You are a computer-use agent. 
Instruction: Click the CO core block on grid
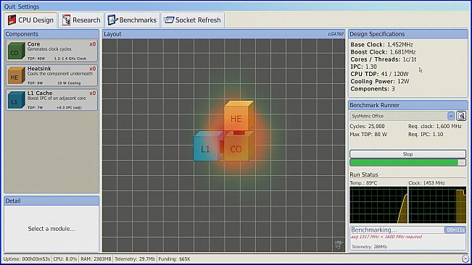point(239,146)
